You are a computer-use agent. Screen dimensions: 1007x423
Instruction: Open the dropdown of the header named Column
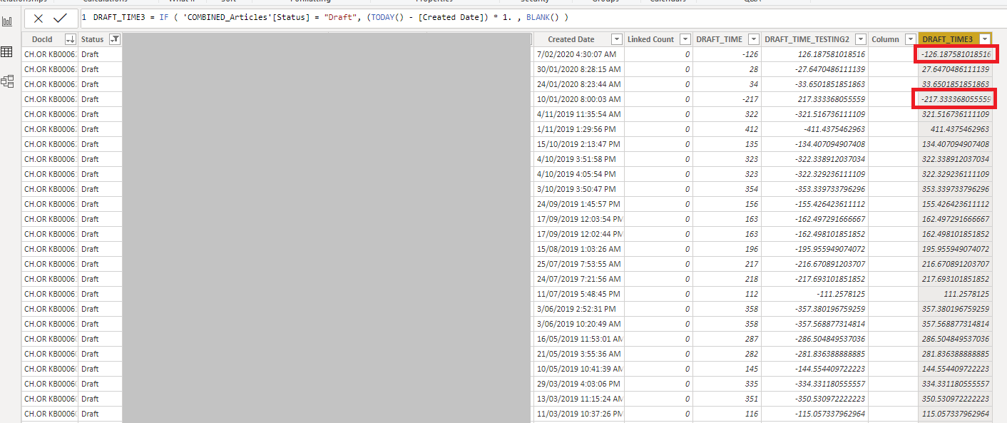coord(911,39)
